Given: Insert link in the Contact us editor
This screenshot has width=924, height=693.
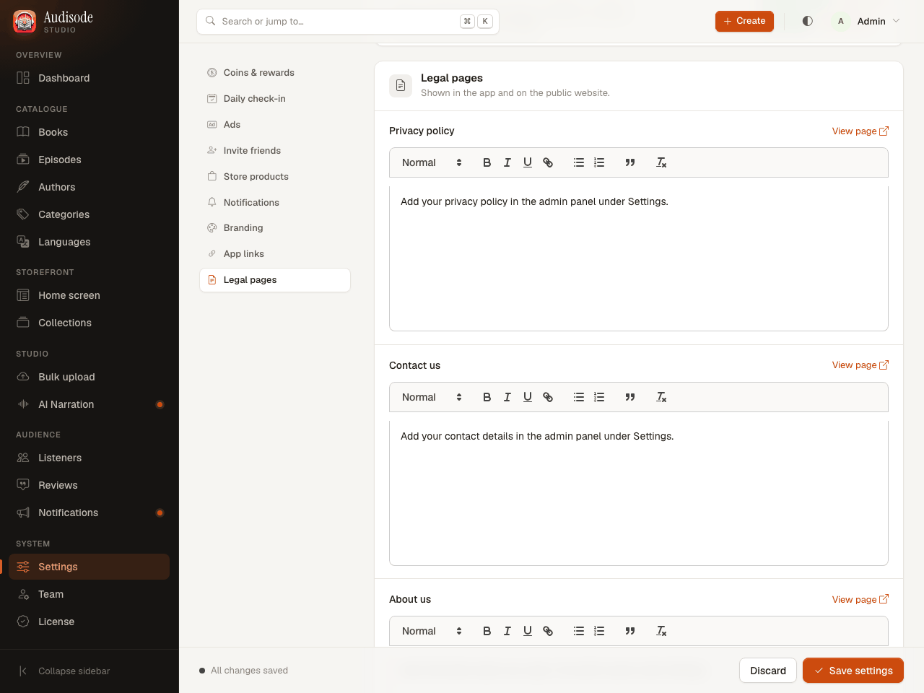Looking at the screenshot, I should tap(548, 397).
